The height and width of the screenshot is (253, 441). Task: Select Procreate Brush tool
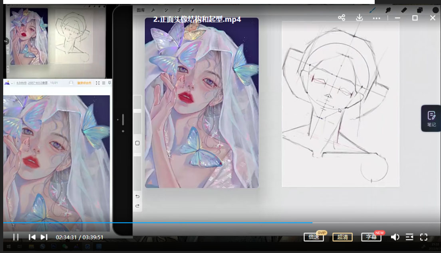point(372,10)
